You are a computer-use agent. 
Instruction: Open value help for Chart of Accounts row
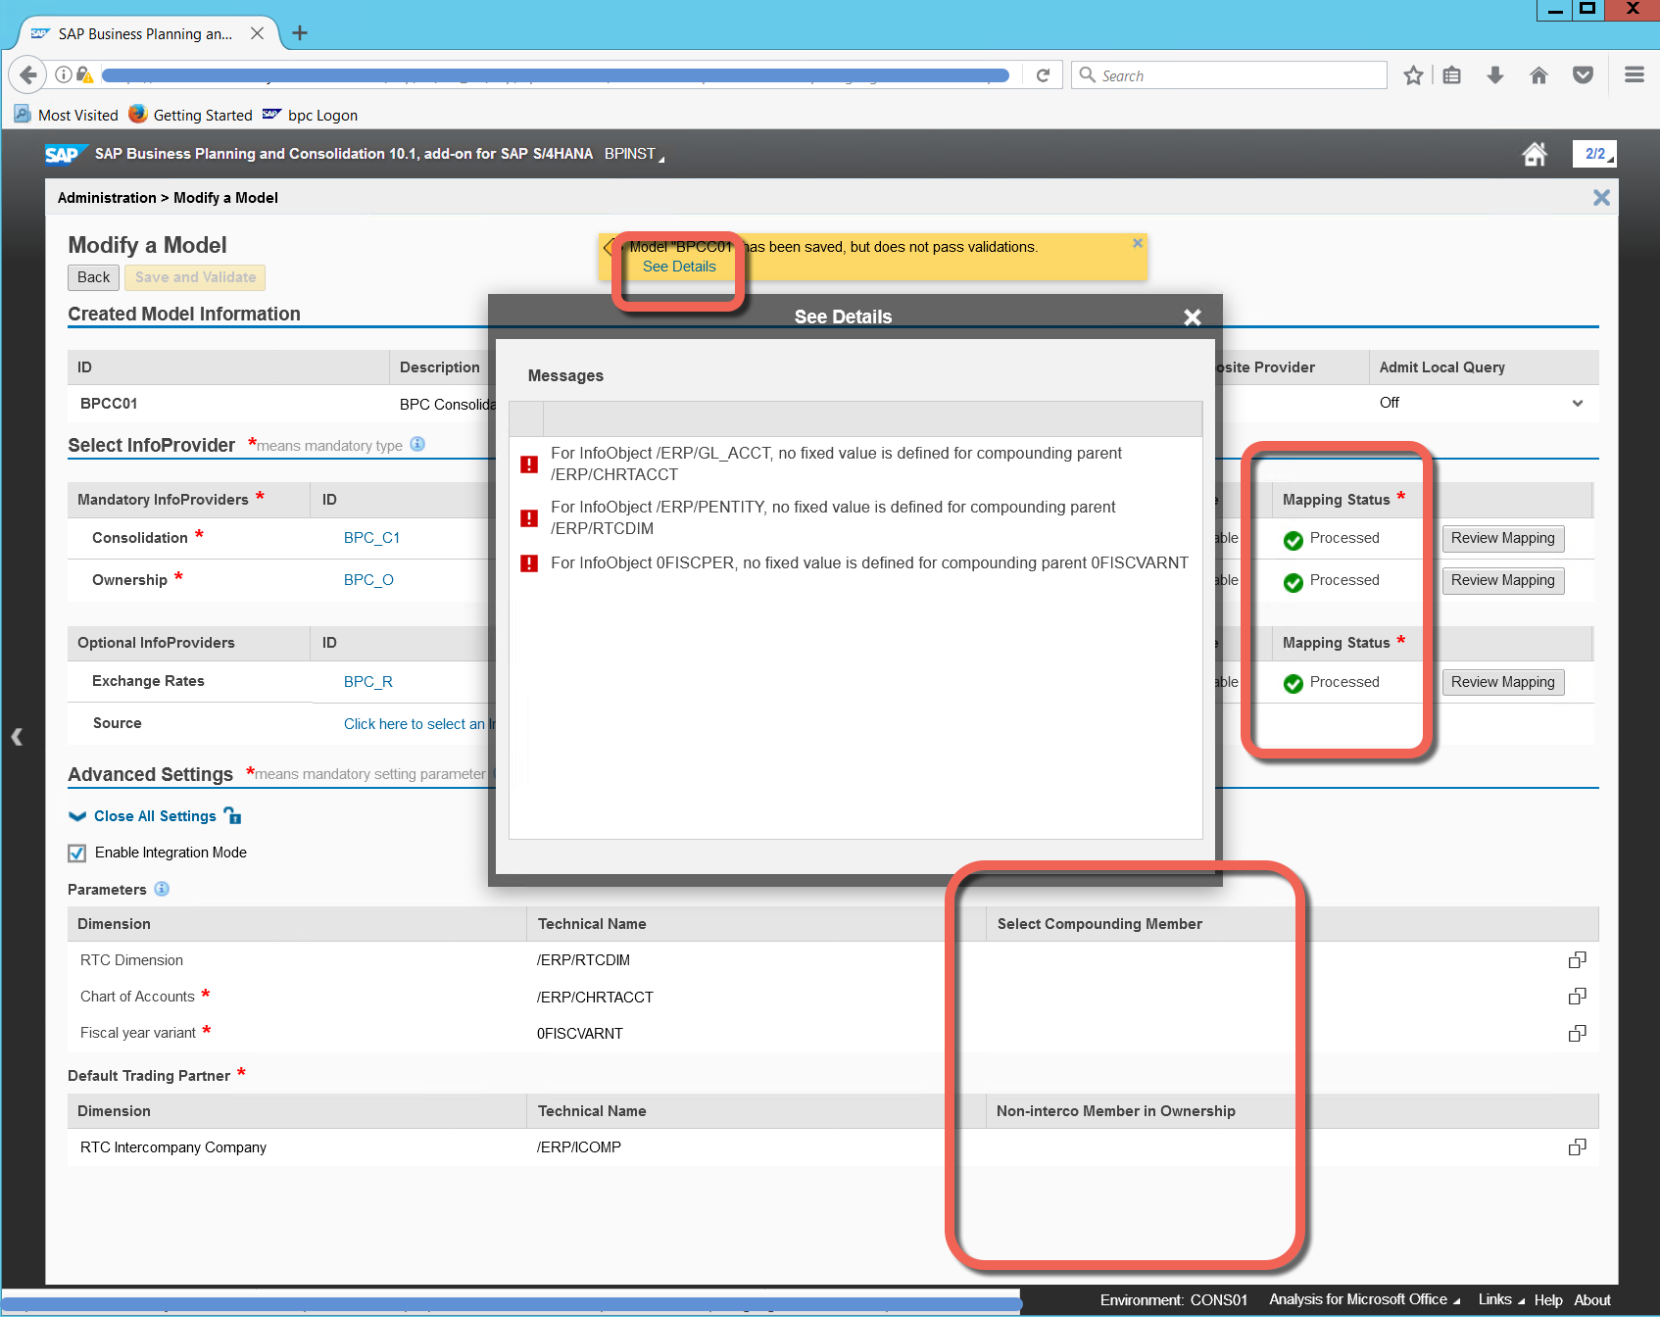1577,997
